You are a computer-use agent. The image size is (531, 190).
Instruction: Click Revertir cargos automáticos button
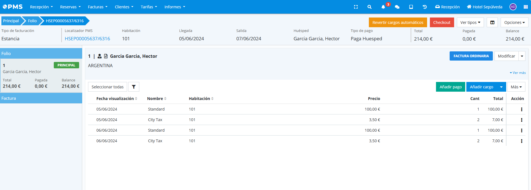398,22
